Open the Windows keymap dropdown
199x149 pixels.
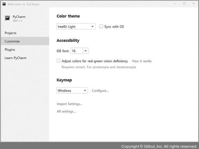tap(72, 90)
